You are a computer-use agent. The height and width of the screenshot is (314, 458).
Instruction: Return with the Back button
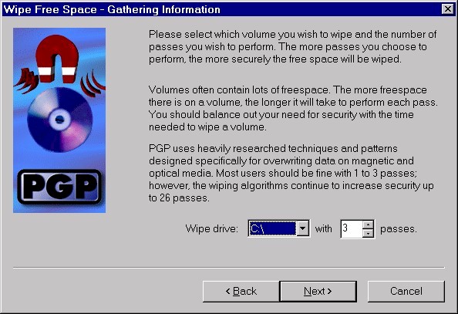pos(241,291)
